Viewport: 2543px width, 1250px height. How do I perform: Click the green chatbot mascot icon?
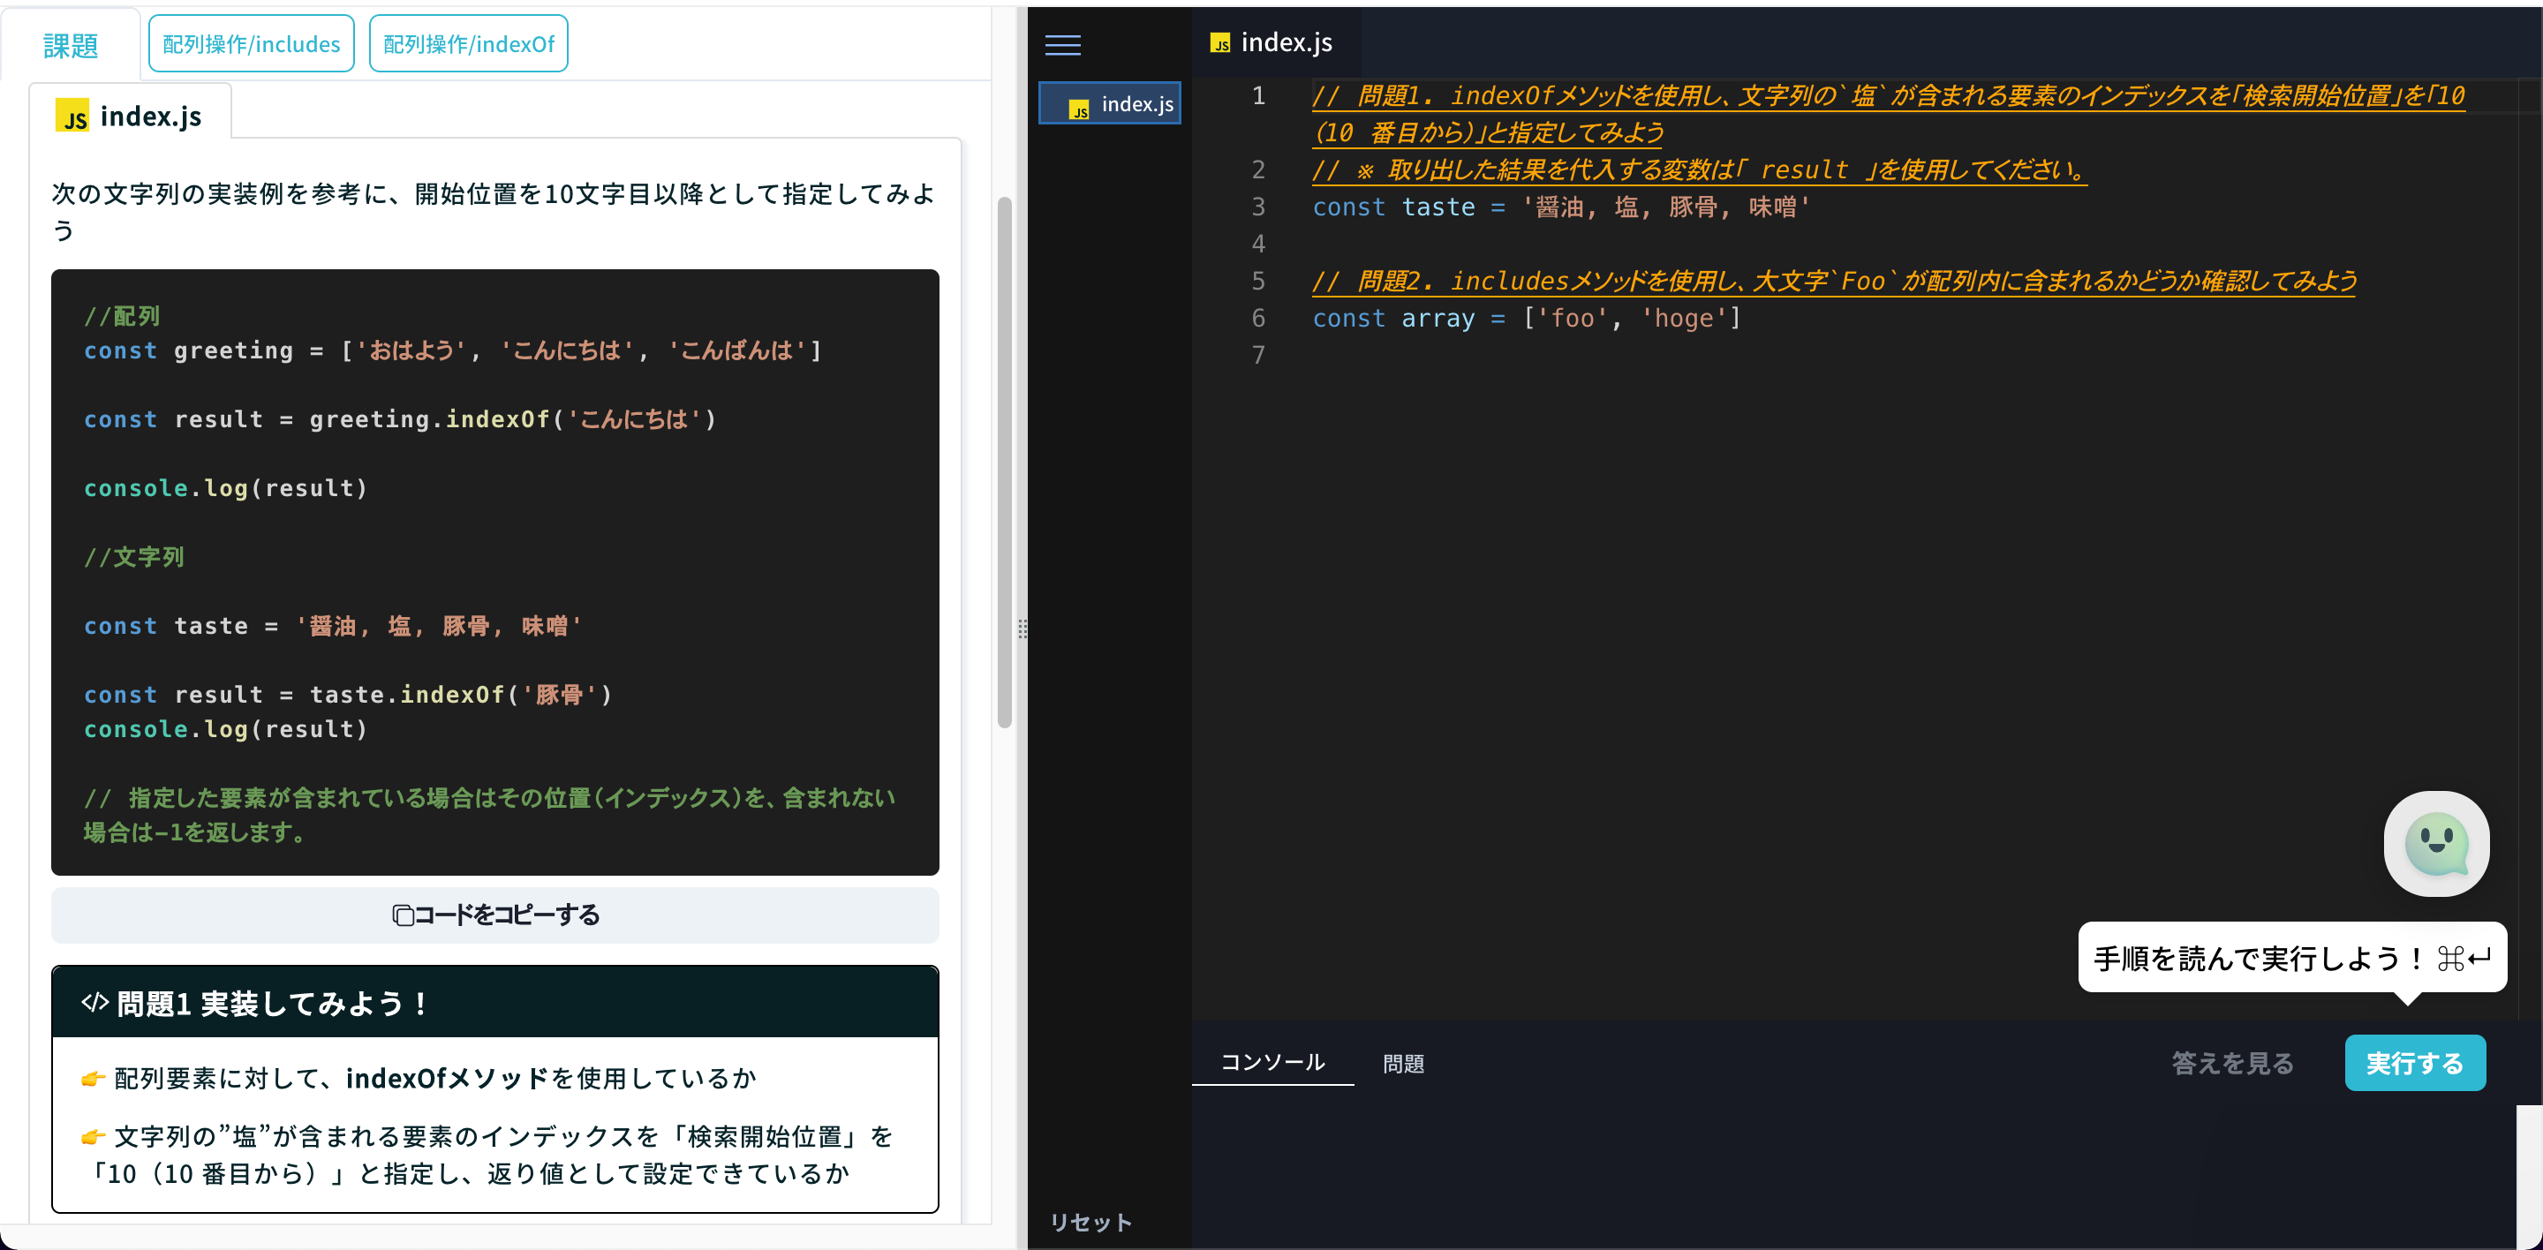(x=2435, y=844)
